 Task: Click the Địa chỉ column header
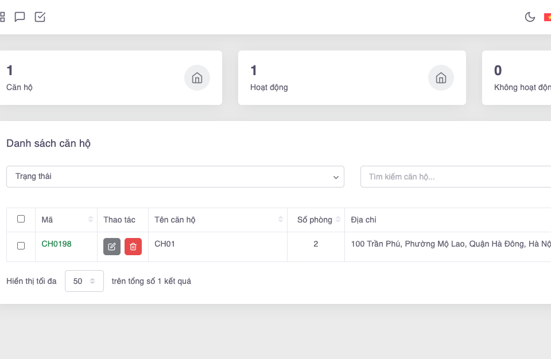pos(363,220)
